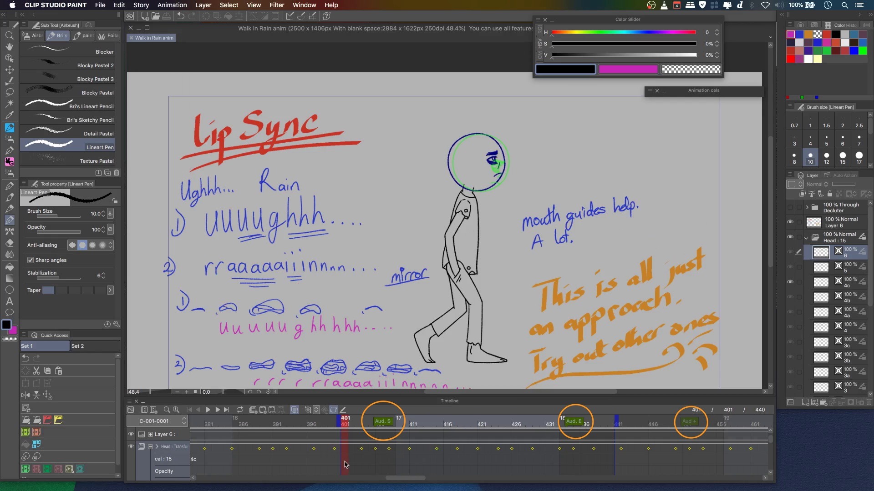The image size is (874, 491).
Task: Click the Aud. S timeline label
Action: click(383, 421)
